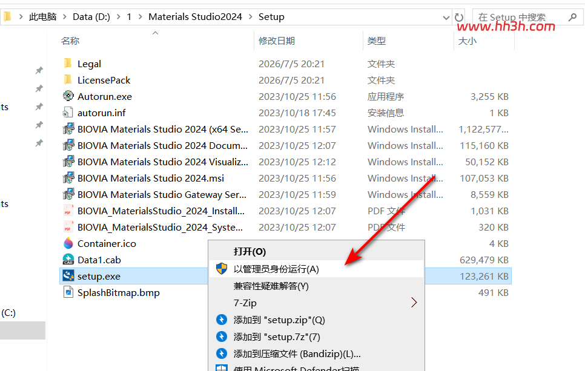Select the Data1.cab file name
Screen dimensions: 585x371
click(x=99, y=260)
